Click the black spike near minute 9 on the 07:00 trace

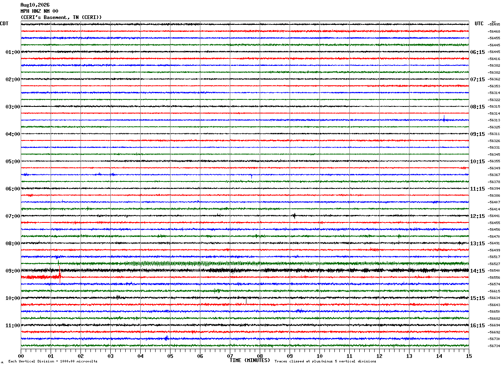click(294, 215)
